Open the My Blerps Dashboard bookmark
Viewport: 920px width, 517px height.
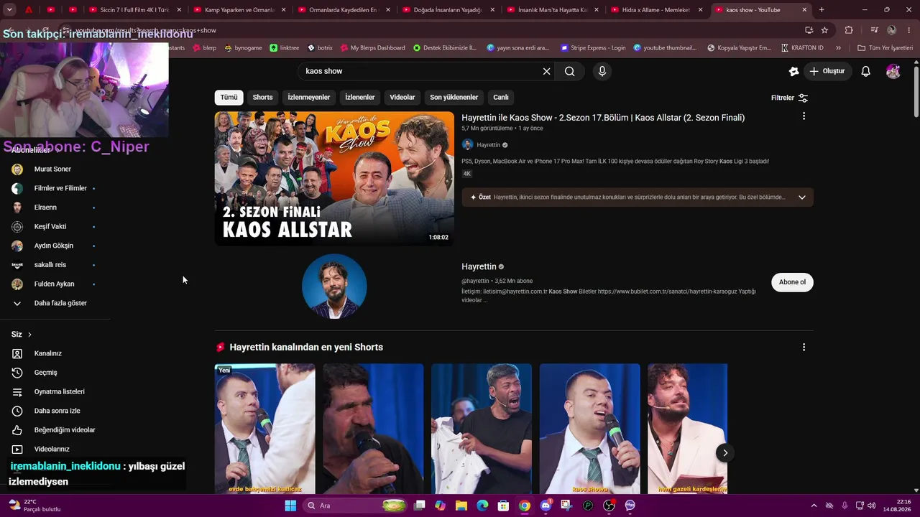372,48
